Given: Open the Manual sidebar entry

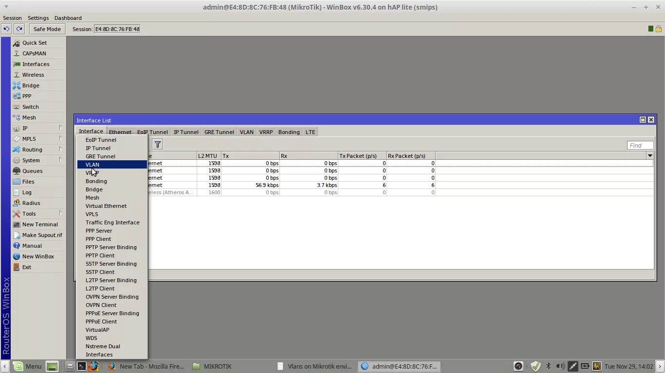Looking at the screenshot, I should [32, 246].
